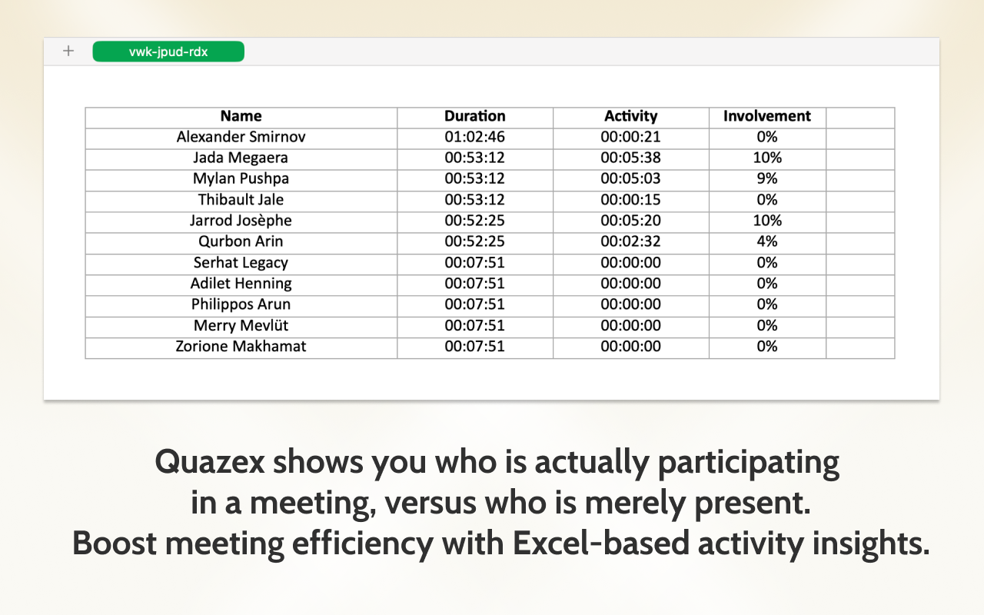
Task: Select Qurbon Arin's 4% involvement cell
Action: pyautogui.click(x=766, y=241)
